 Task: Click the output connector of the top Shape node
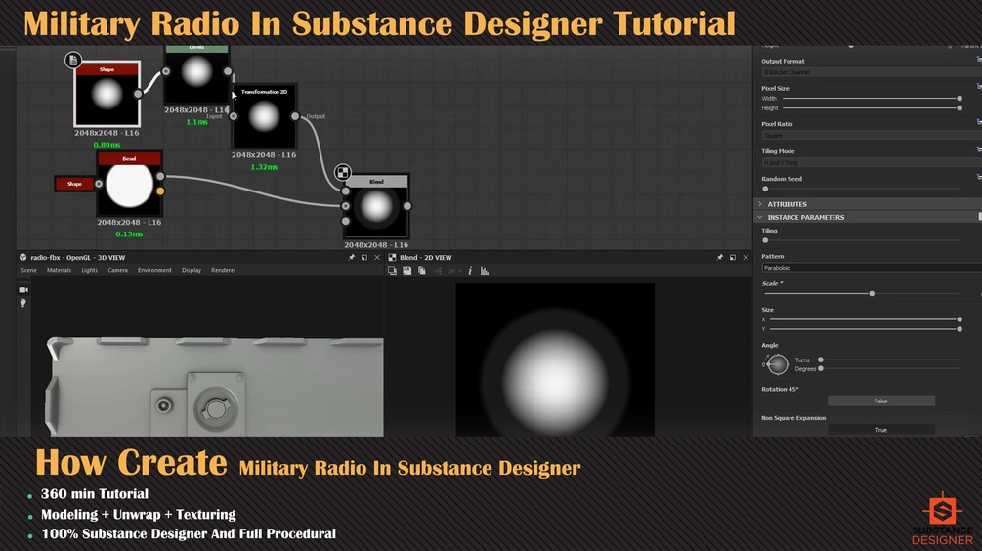(x=138, y=94)
